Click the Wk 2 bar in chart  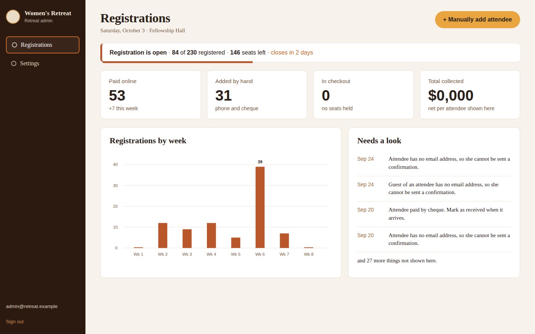tap(163, 235)
